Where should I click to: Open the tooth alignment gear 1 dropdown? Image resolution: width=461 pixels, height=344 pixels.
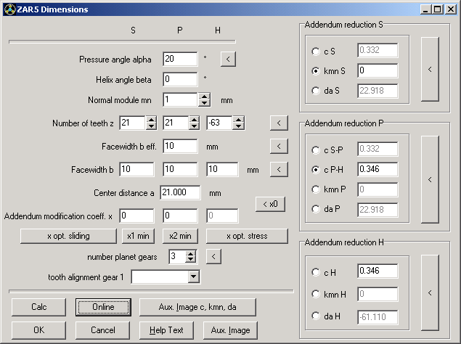click(x=193, y=277)
